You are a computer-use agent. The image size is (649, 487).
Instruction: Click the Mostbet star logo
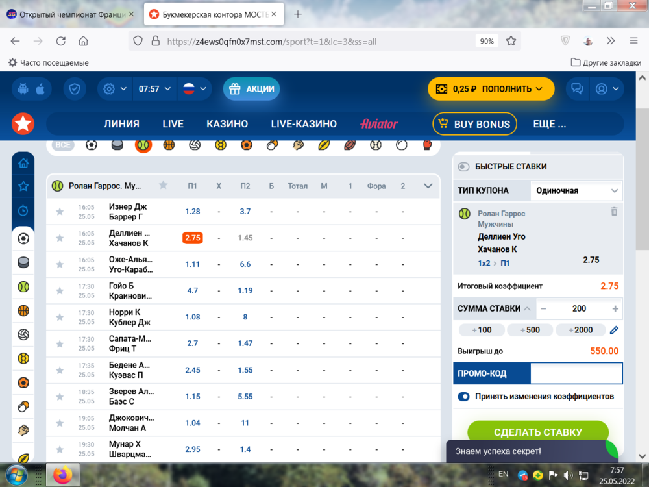23,123
